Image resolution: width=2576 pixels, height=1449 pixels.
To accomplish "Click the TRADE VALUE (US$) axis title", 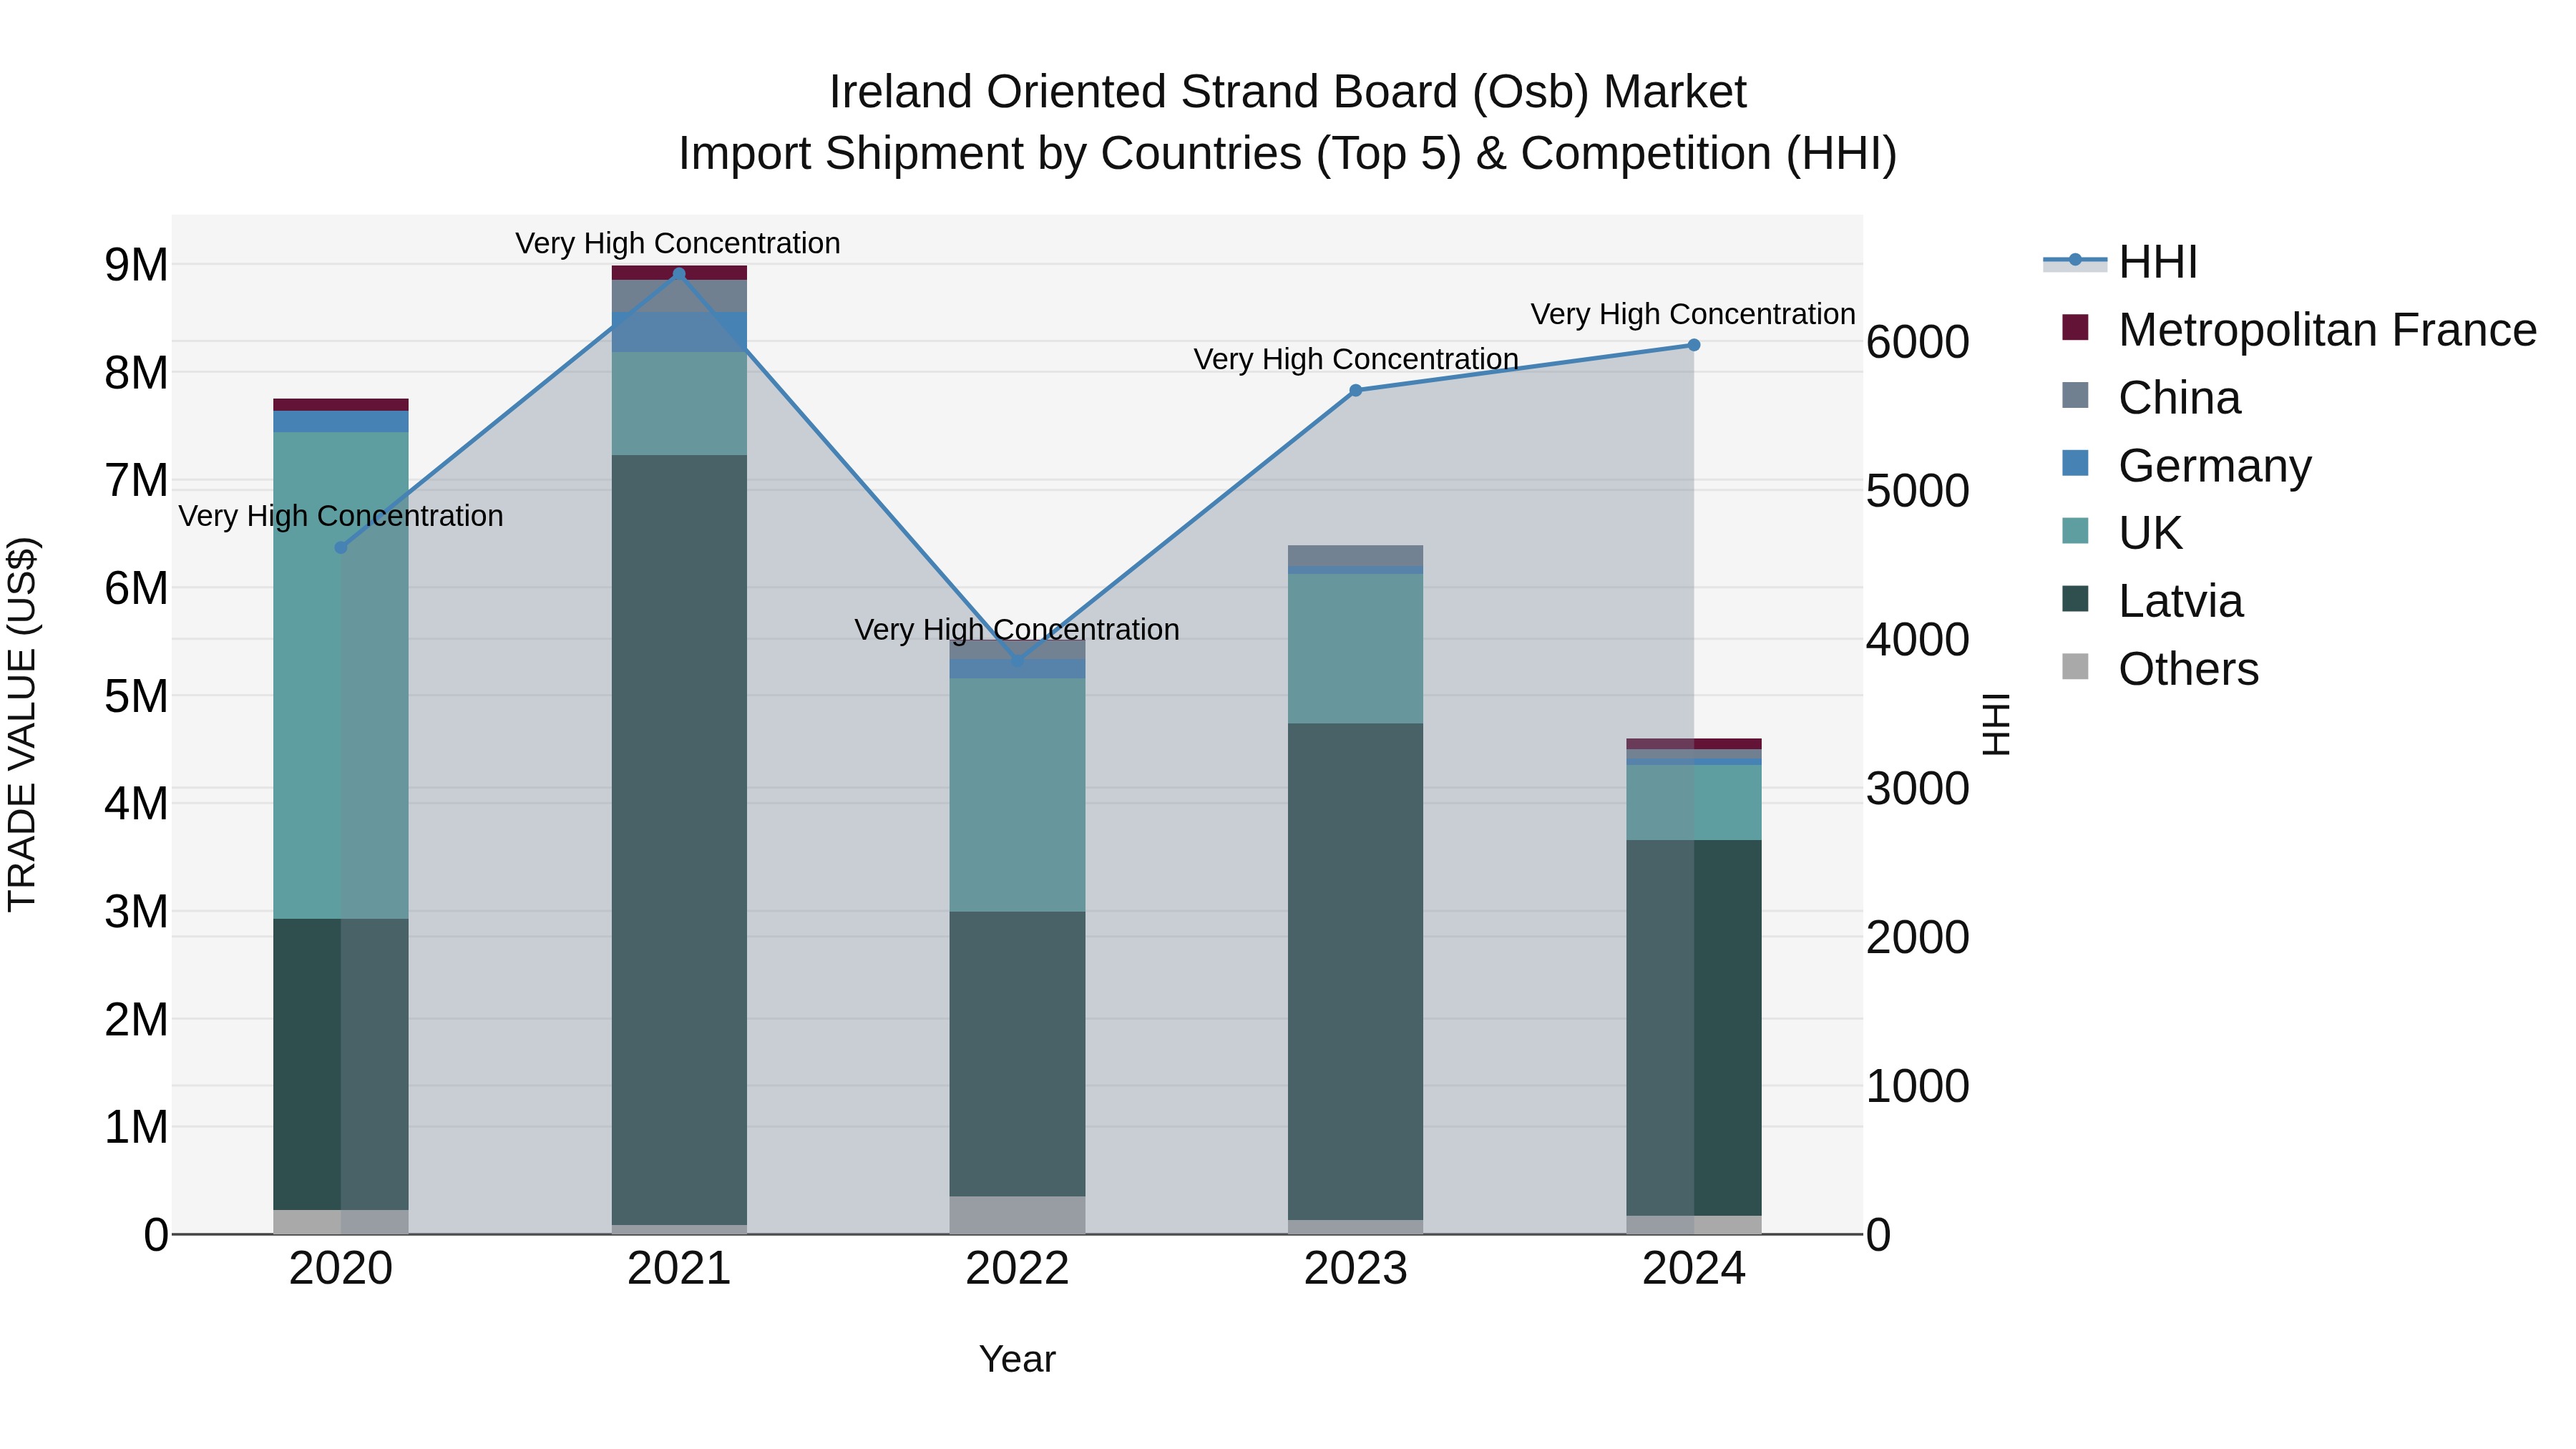I will click(x=22, y=724).
